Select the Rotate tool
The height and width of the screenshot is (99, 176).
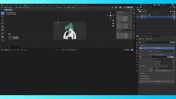[2, 23]
